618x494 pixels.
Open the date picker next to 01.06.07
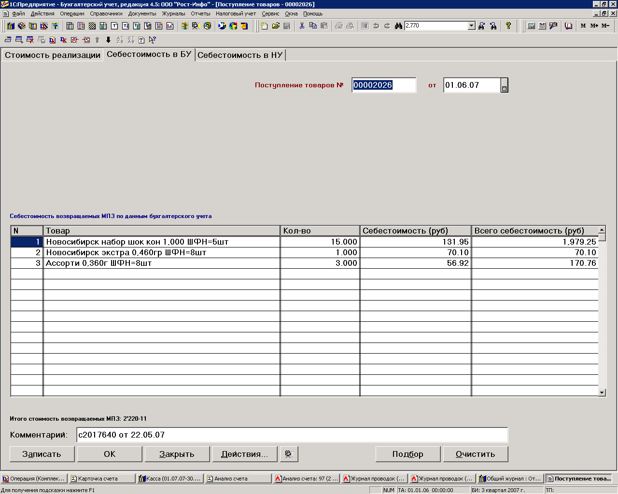point(504,85)
